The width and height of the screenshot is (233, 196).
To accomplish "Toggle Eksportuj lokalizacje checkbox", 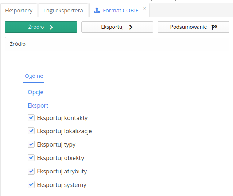I will (x=31, y=131).
